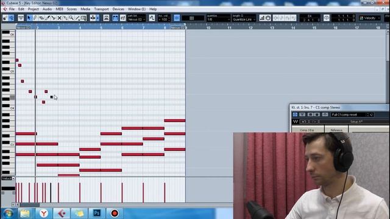Click the selected black velocity bar
The width and height of the screenshot is (390, 219).
(x=51, y=193)
